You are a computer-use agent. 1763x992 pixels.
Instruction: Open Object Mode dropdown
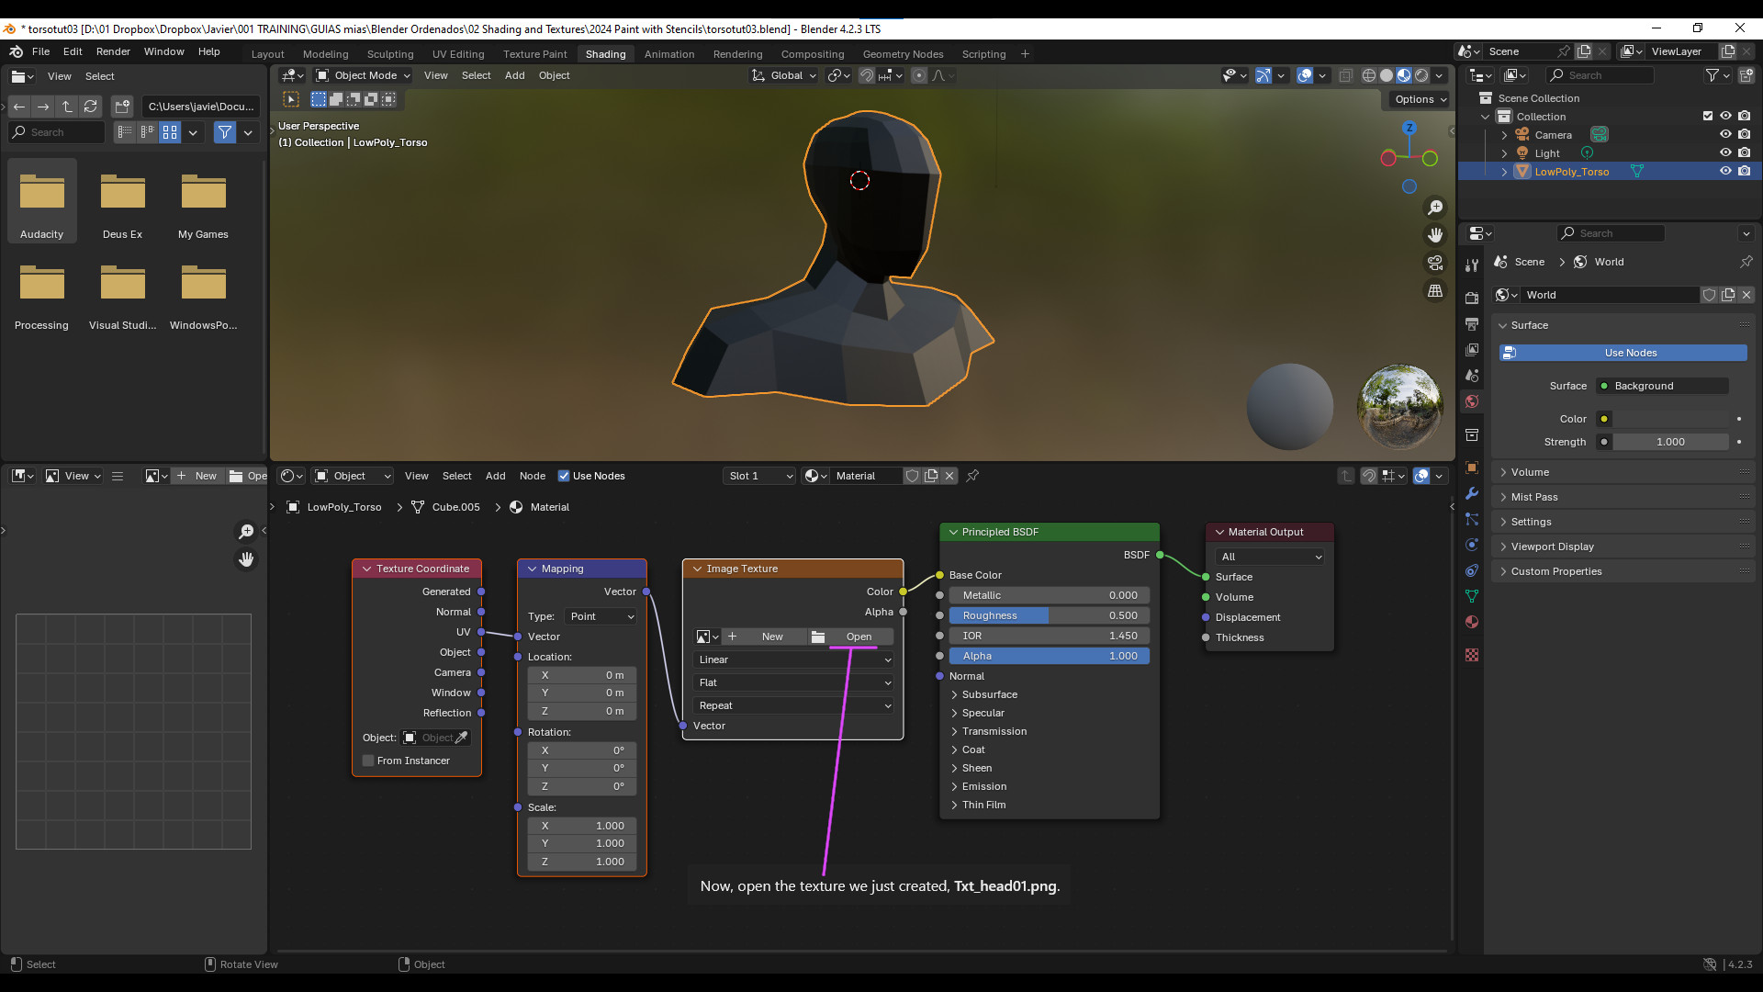tap(363, 75)
